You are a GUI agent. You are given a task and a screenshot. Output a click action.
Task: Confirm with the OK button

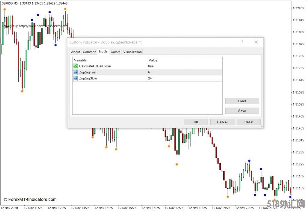pos(196,122)
